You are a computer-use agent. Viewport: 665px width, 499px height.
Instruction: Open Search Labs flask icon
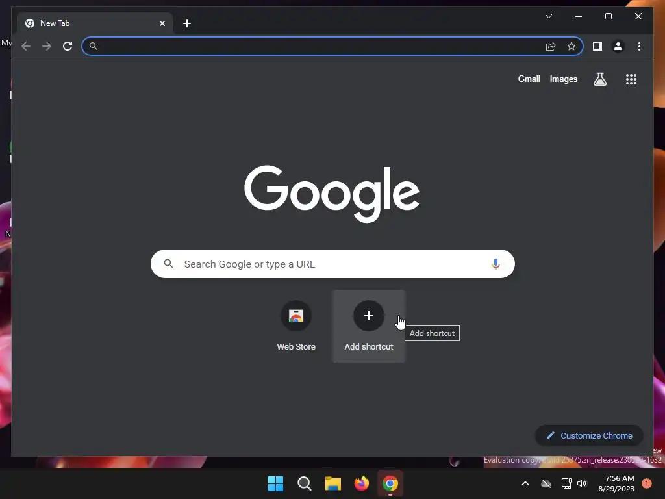pos(599,79)
